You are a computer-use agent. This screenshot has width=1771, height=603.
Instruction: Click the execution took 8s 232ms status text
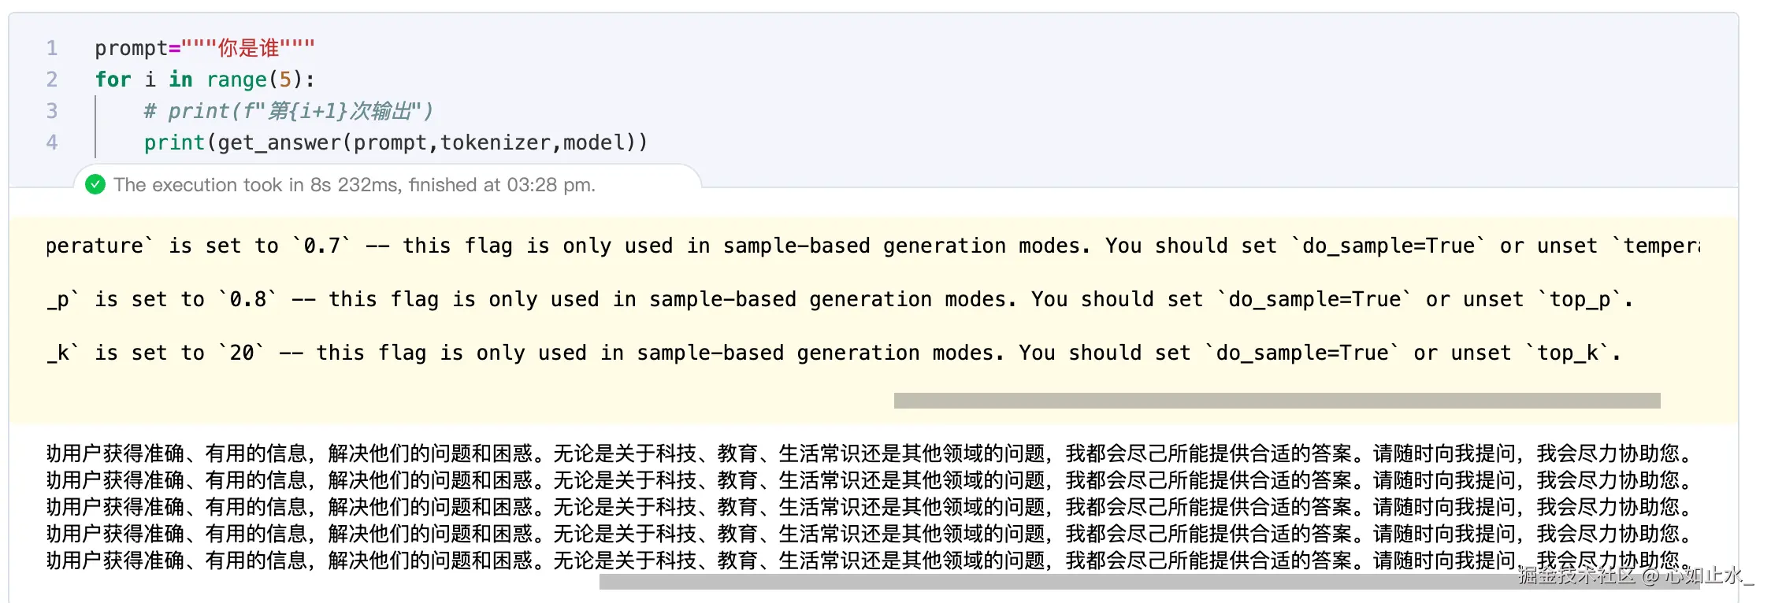tap(355, 185)
